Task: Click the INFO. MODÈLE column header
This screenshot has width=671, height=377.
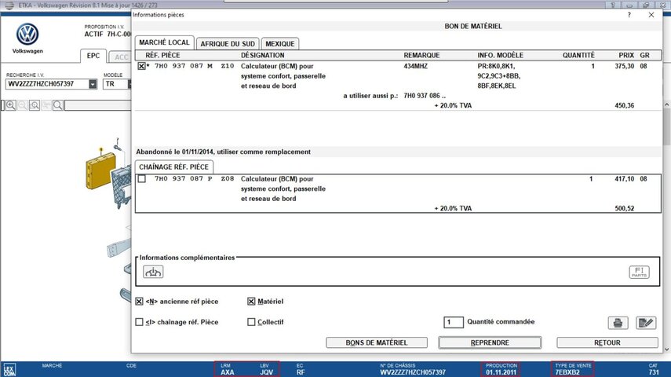Action: tap(500, 55)
